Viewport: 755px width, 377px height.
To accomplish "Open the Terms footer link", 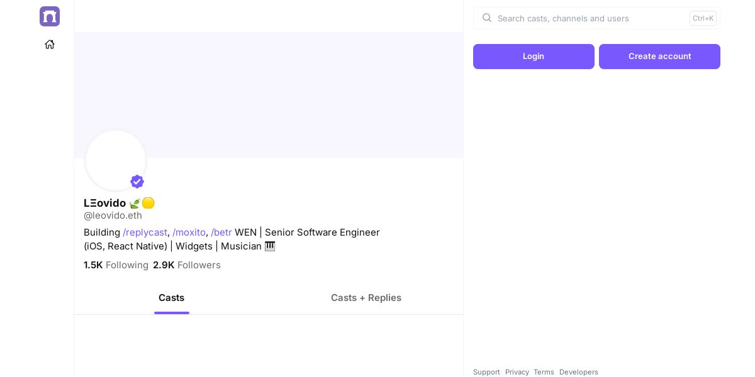I will 544,372.
